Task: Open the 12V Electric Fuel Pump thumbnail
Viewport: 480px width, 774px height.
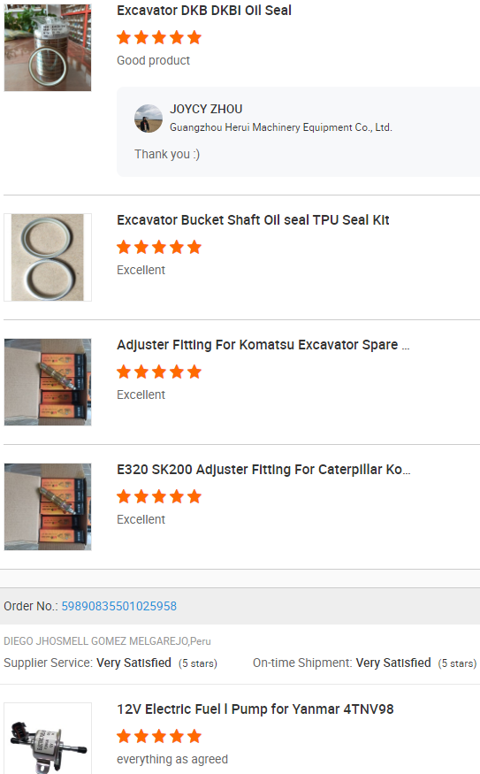Action: (48, 739)
